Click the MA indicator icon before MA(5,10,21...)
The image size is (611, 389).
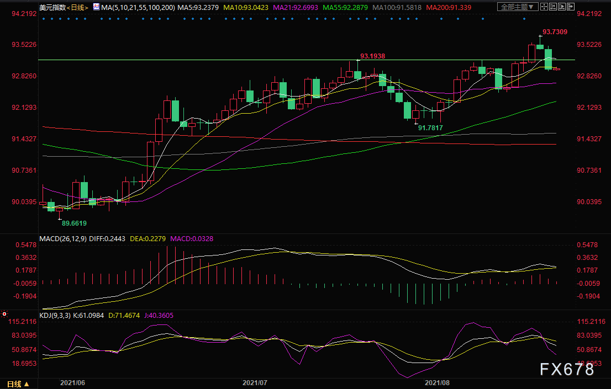(96, 7)
